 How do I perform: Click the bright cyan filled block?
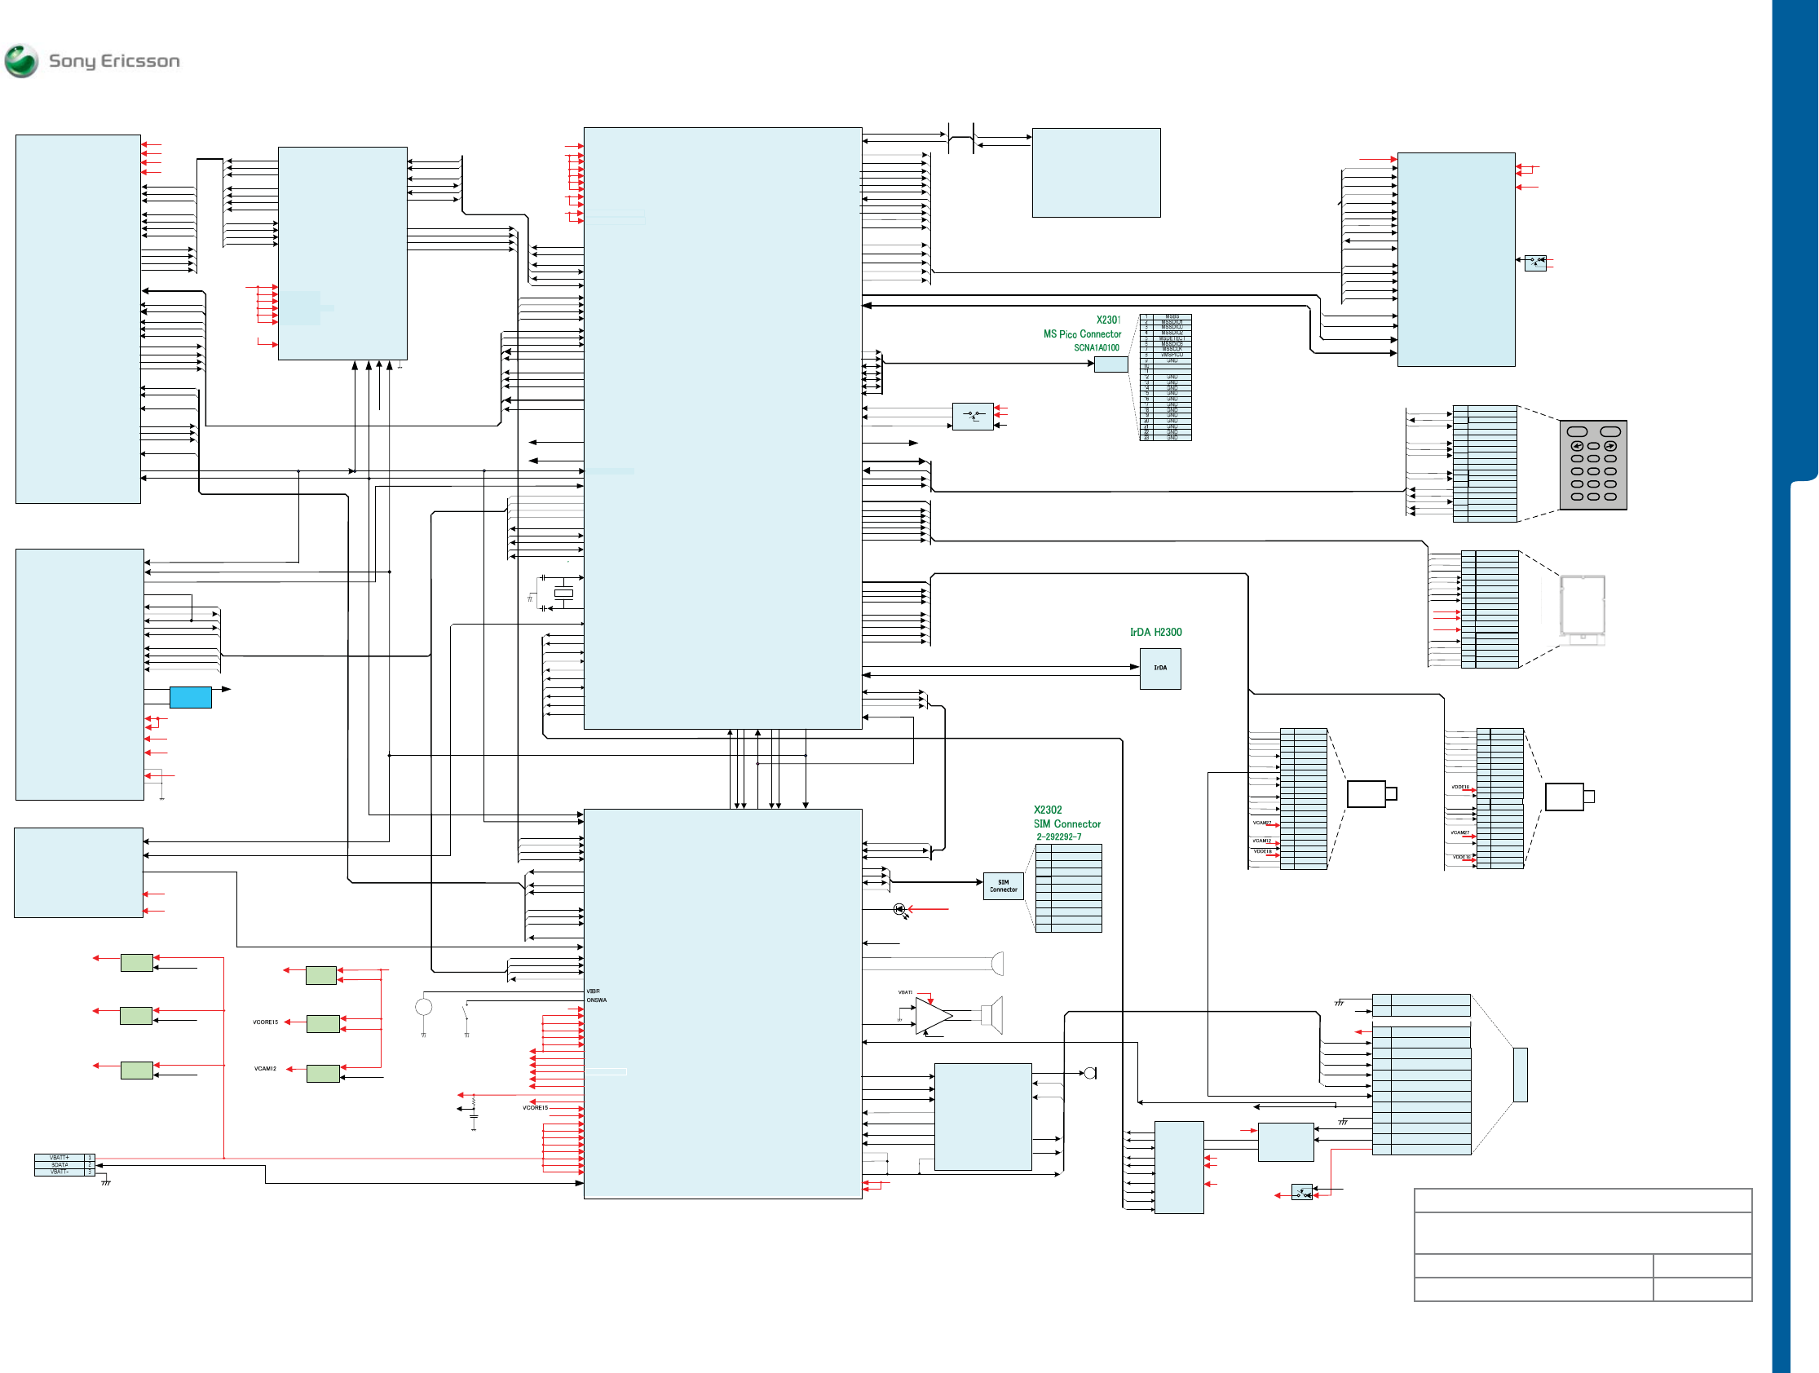(190, 697)
